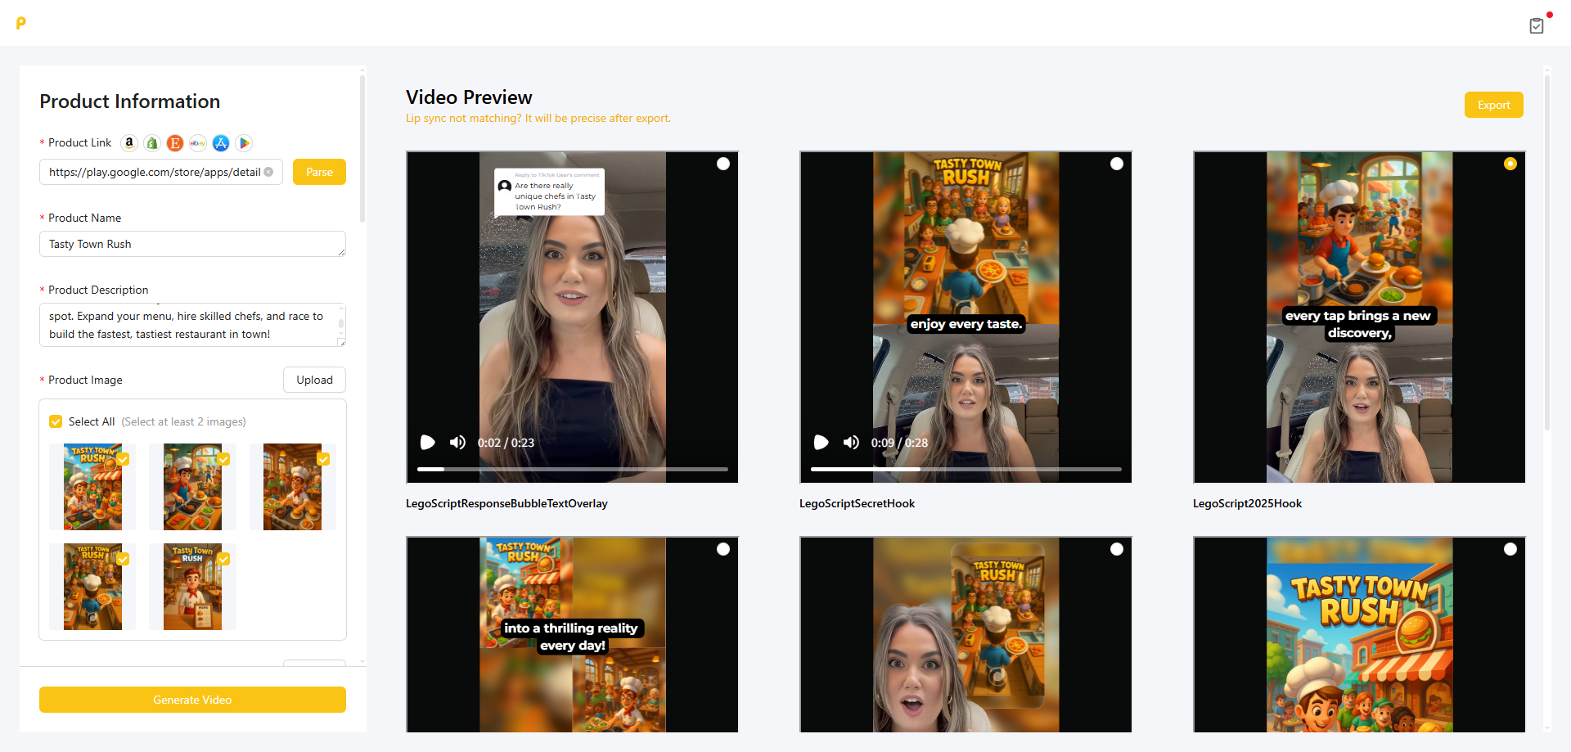Play the LegoScriptResponseBubbleTextOverlay video
1571x752 pixels.
pyautogui.click(x=427, y=443)
